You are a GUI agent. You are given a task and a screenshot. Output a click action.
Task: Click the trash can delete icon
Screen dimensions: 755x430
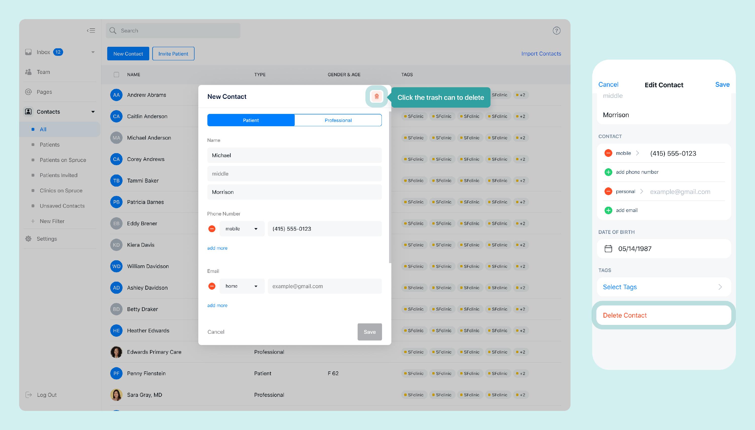(x=376, y=96)
